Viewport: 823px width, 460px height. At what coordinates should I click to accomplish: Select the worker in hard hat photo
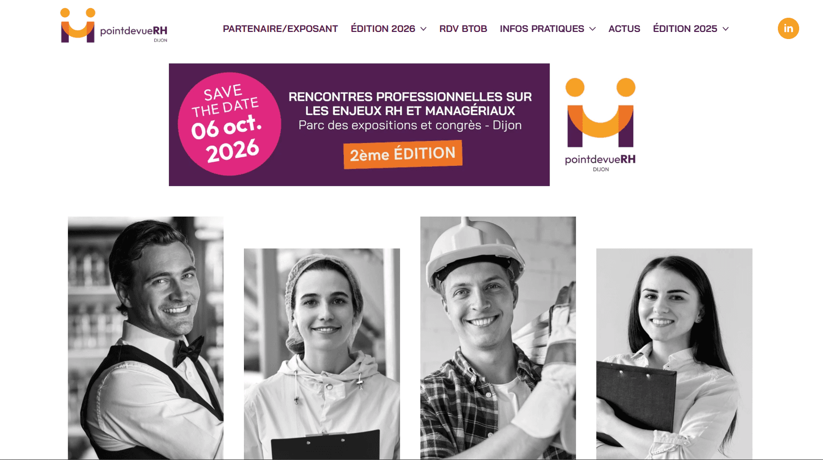(x=498, y=338)
